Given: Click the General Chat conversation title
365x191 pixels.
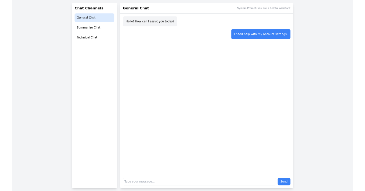Looking at the screenshot, I should click(x=136, y=8).
